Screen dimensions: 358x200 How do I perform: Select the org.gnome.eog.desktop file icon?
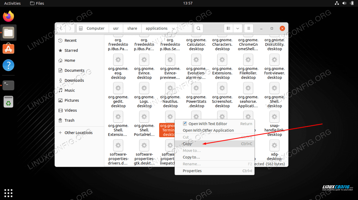pos(118,60)
